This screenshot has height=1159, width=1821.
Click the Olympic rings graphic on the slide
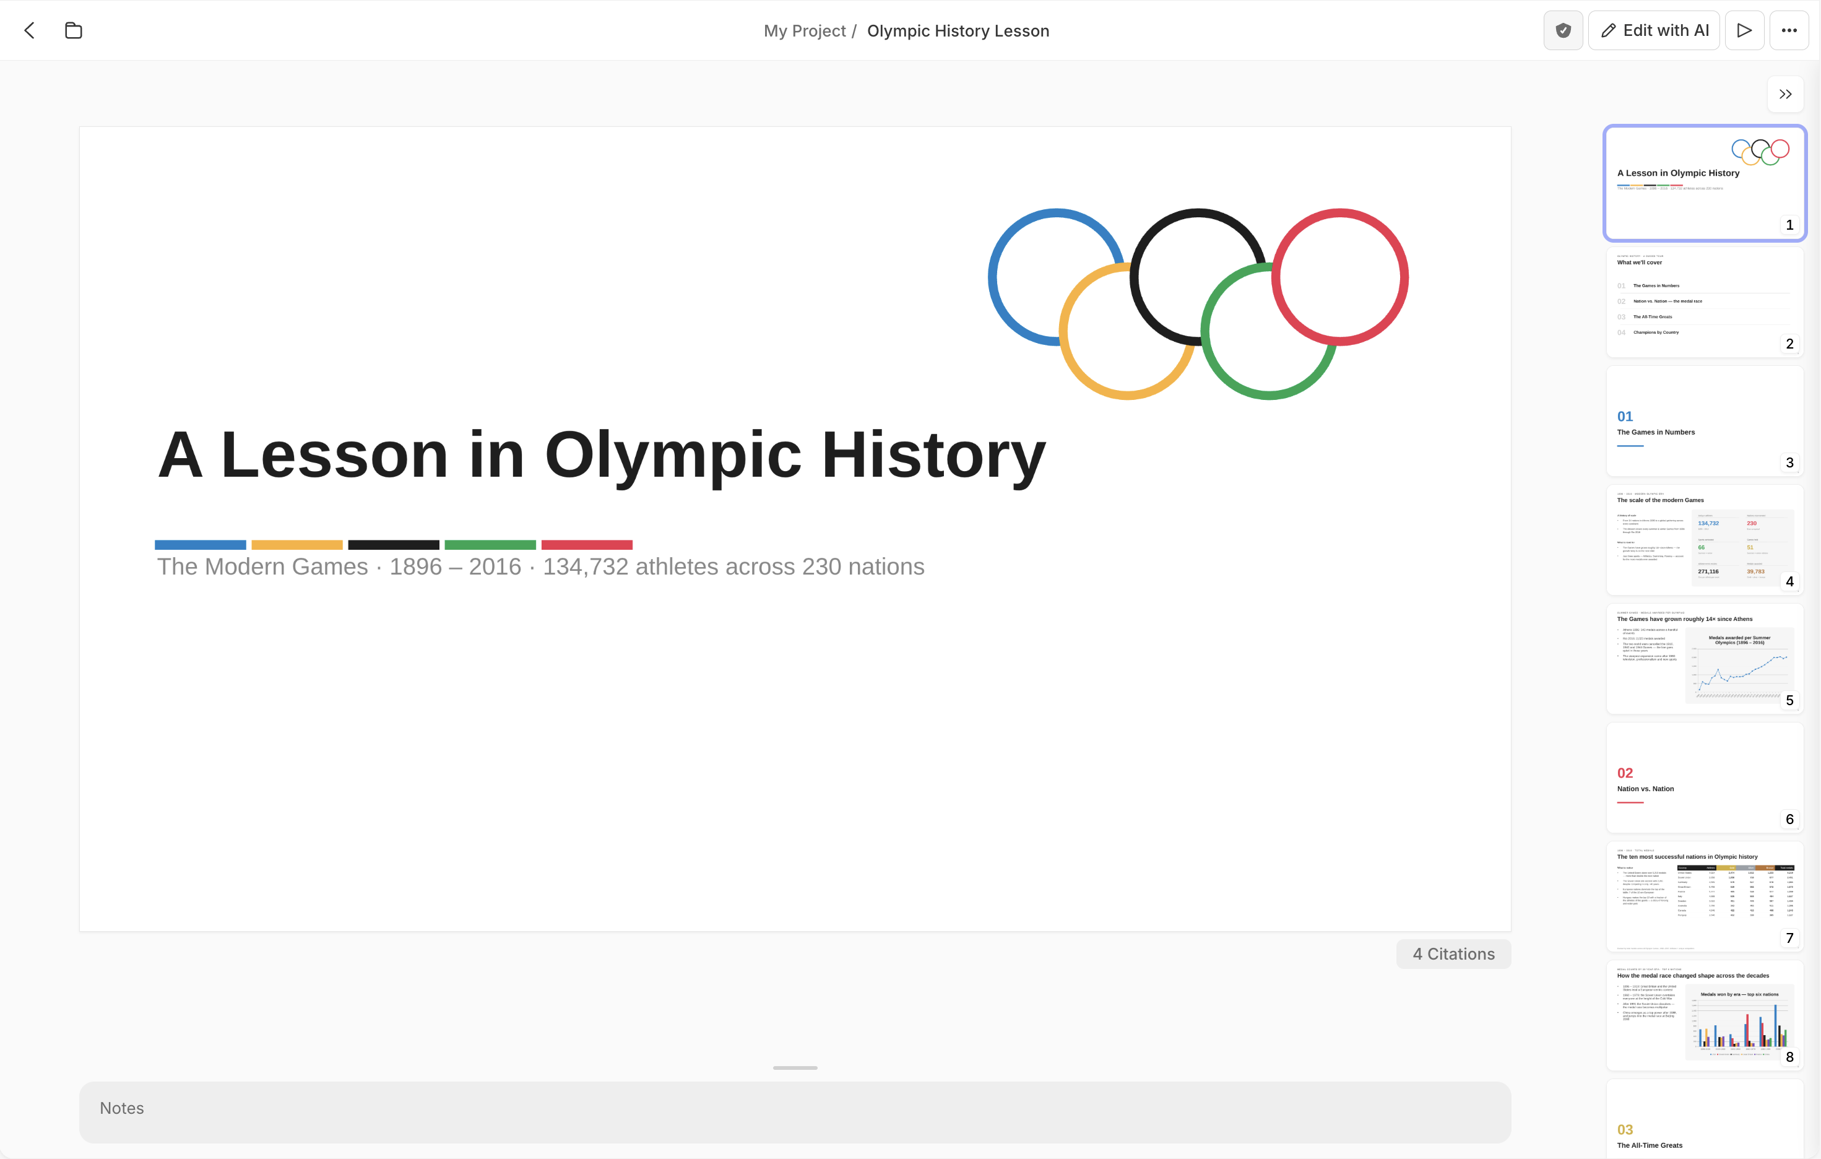click(1198, 303)
